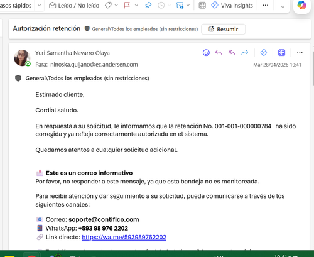Click the Resumir button
The image size is (314, 257).
(223, 29)
